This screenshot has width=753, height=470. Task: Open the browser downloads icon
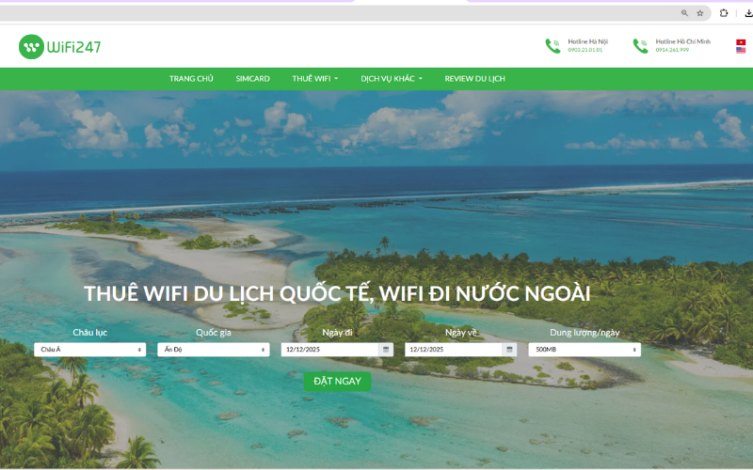(x=748, y=13)
